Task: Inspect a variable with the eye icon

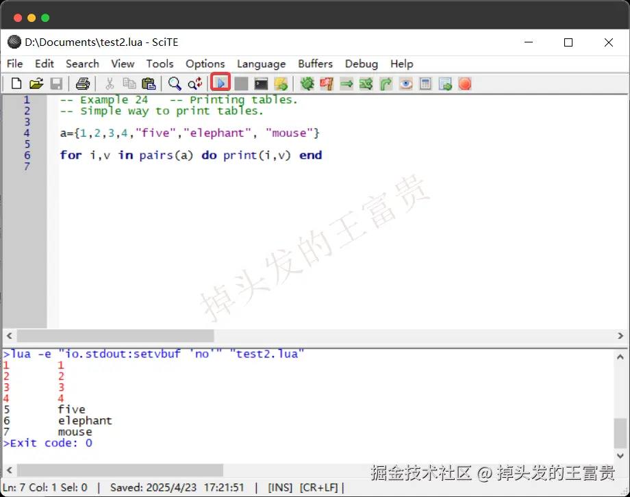Action: (405, 83)
